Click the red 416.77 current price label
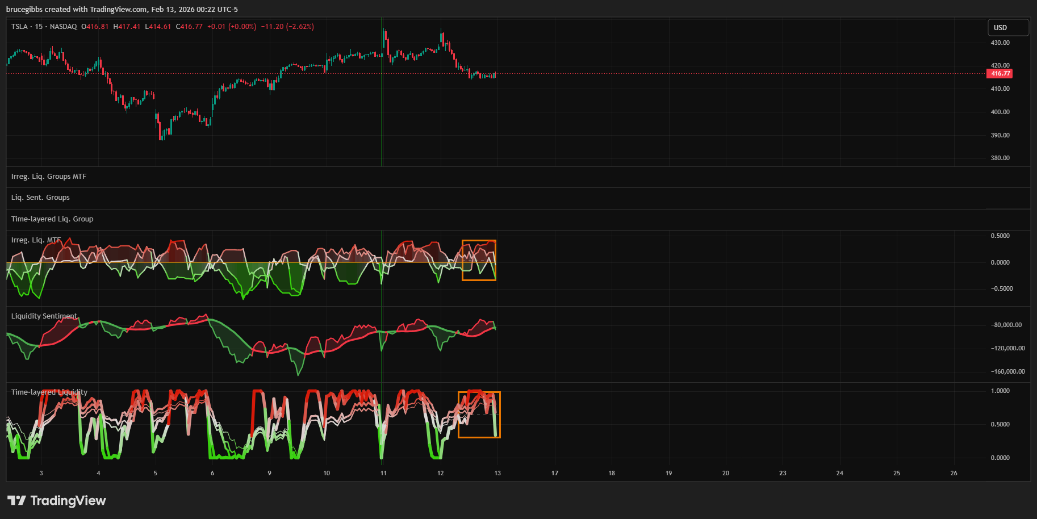This screenshot has width=1037, height=519. [1000, 73]
